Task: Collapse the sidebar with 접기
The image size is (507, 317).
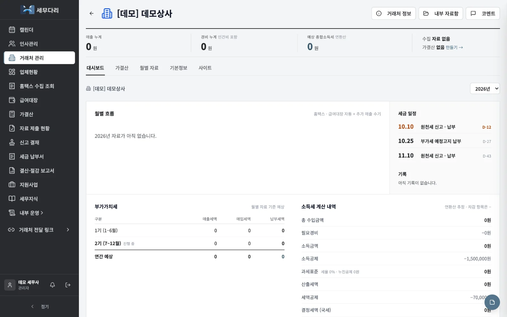Action: point(40,307)
